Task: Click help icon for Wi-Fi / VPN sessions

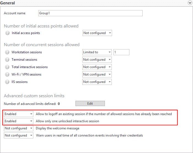Action: (x=7, y=74)
